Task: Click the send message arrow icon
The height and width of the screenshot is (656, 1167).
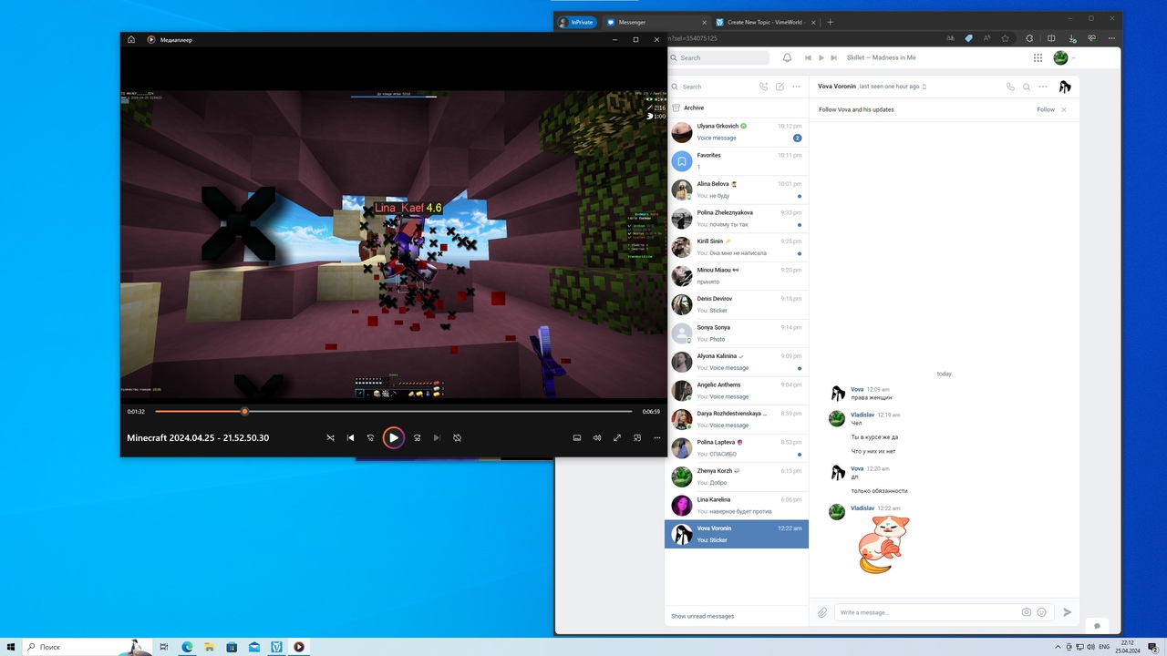Action: tap(1067, 612)
